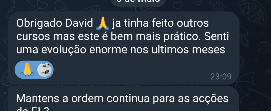Tap the folded hands emoji after "David"
This screenshot has width=271, height=111.
click(x=102, y=23)
